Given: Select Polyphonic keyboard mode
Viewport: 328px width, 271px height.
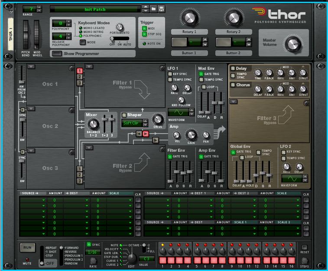Looking at the screenshot, I should pos(81,36).
